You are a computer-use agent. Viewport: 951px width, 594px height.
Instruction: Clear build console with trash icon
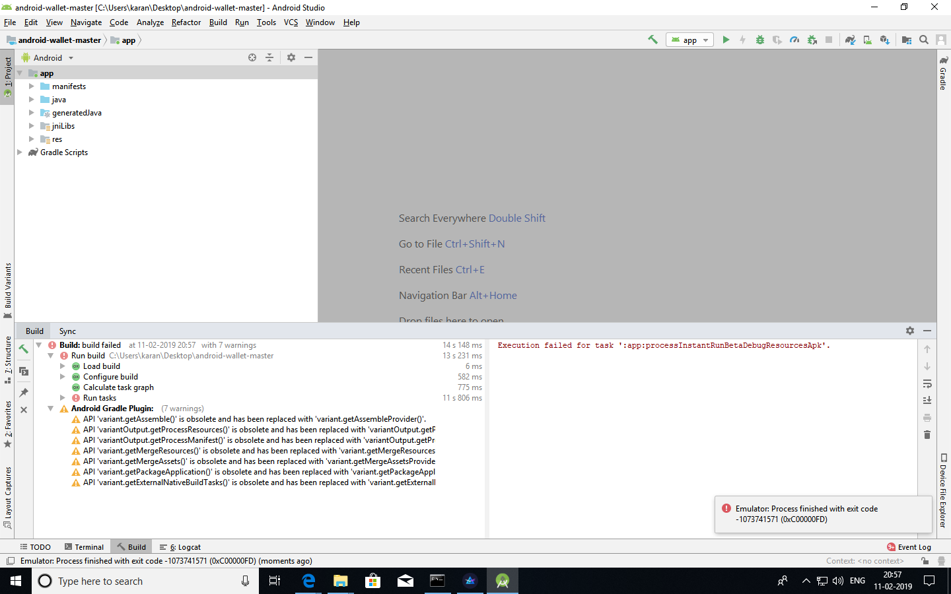[927, 434]
